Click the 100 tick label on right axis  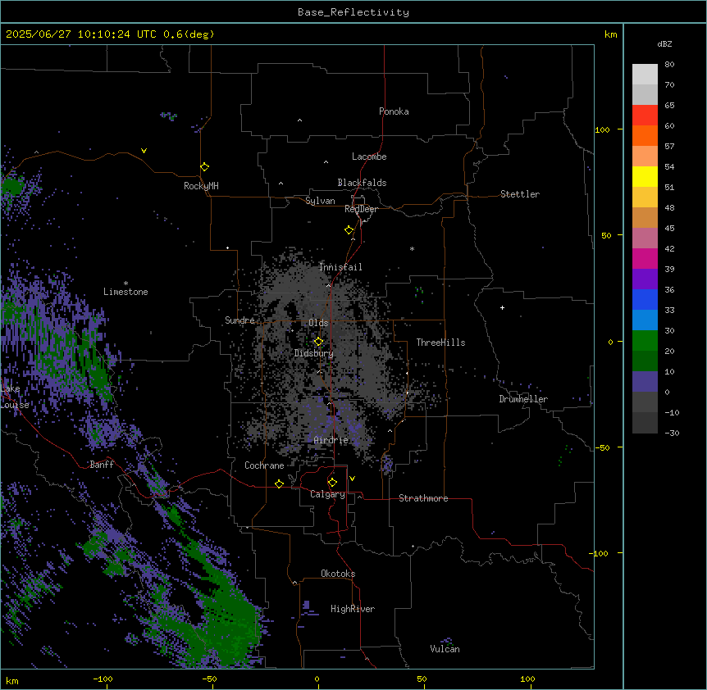[x=602, y=129]
